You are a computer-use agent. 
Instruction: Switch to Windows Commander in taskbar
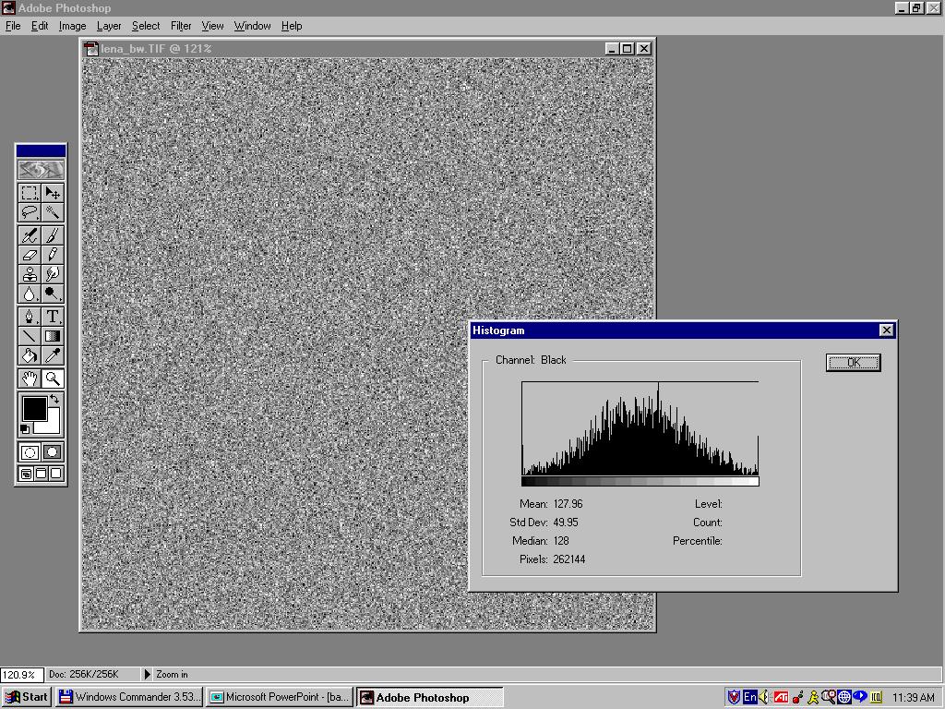coord(129,697)
